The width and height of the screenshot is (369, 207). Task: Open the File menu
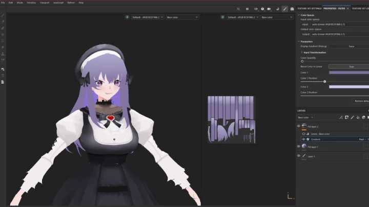3,3
